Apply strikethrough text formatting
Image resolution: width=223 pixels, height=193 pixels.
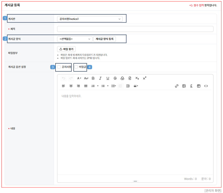click(x=115, y=78)
